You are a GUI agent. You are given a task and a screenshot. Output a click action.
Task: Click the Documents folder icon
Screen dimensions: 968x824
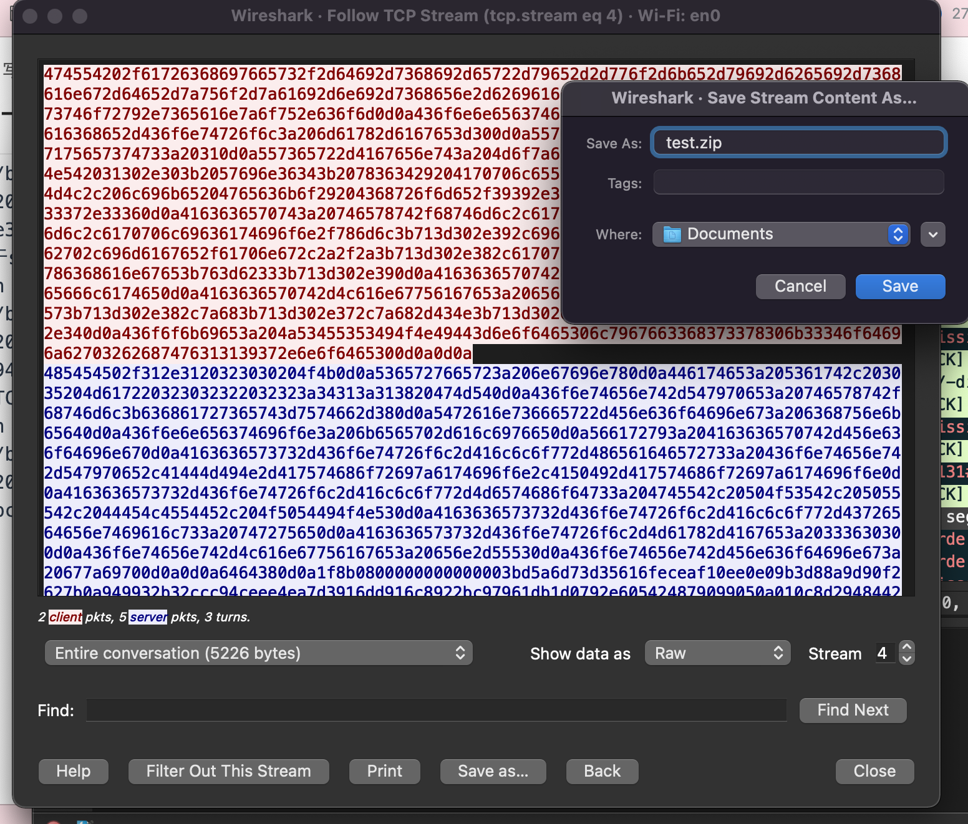pyautogui.click(x=672, y=234)
